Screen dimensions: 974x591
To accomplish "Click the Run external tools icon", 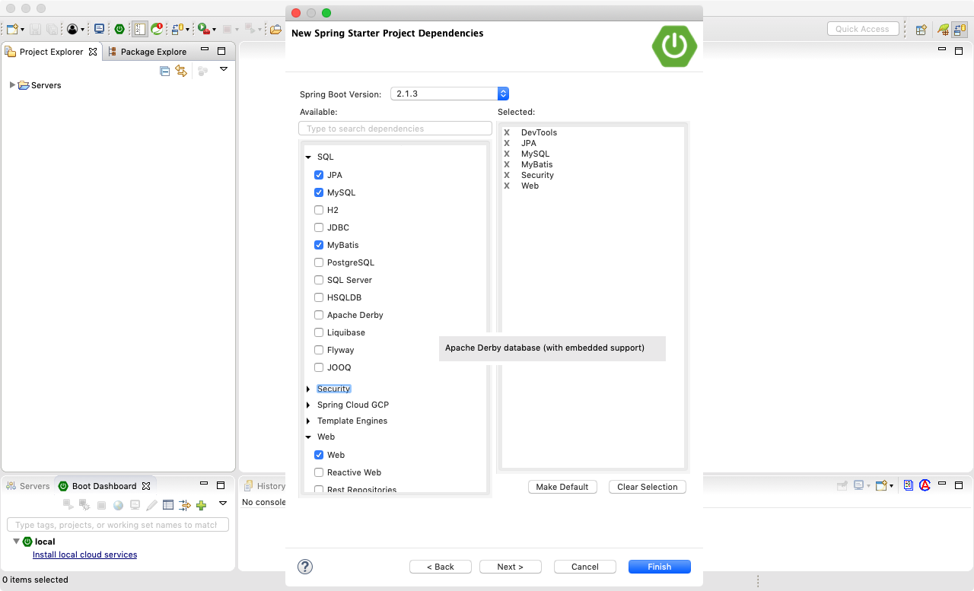I will coord(203,29).
